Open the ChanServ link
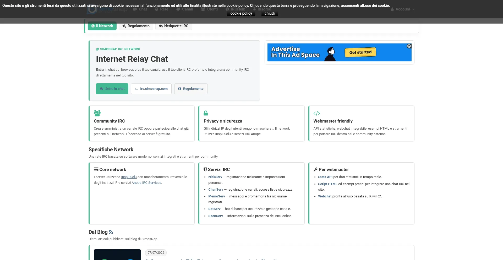This screenshot has width=503, height=260. pos(216,190)
